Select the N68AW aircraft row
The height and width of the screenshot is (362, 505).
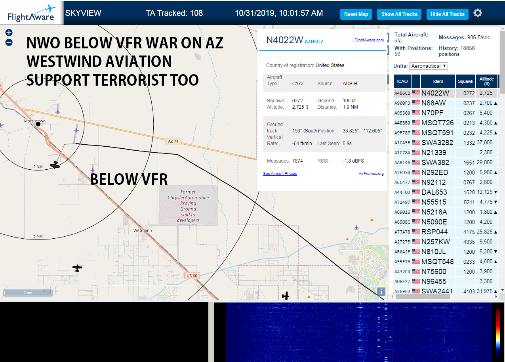[x=446, y=103]
